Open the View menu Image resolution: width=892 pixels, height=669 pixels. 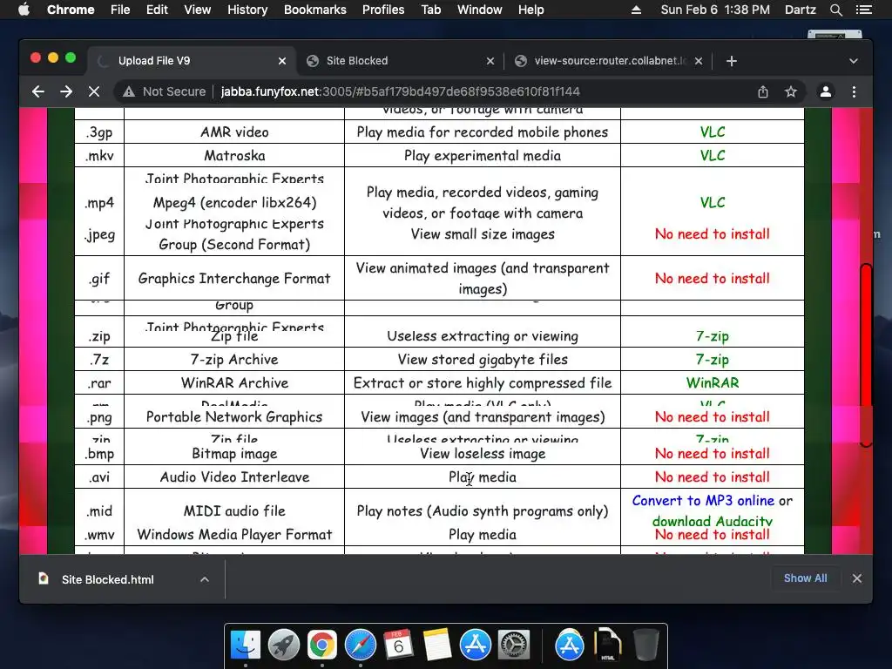click(198, 10)
